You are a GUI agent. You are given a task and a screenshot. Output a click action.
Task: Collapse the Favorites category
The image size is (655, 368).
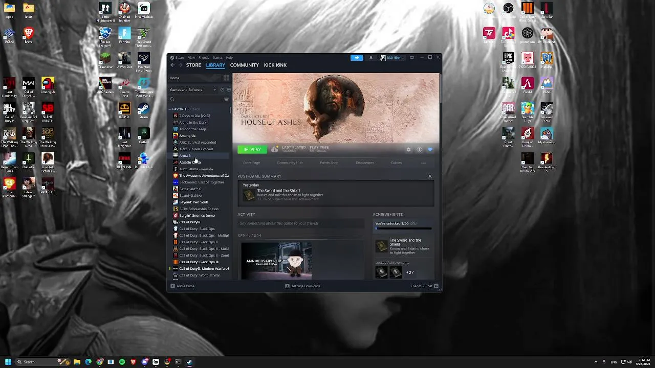pyautogui.click(x=170, y=109)
